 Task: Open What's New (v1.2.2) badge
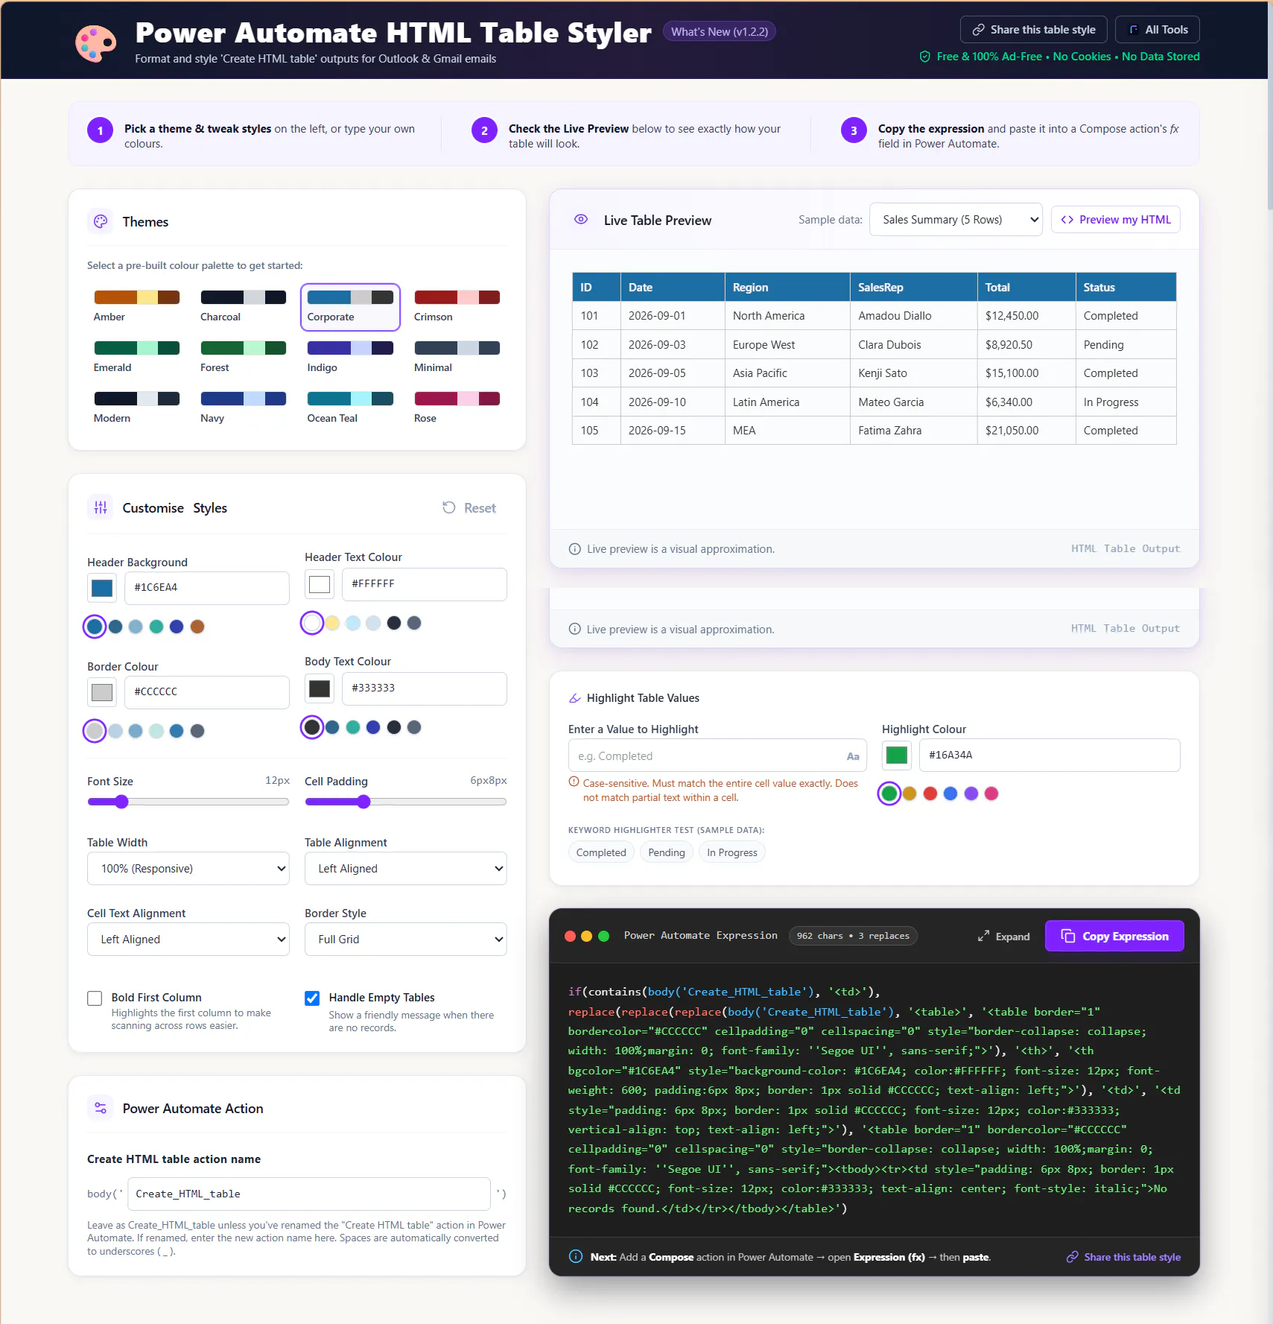point(720,31)
